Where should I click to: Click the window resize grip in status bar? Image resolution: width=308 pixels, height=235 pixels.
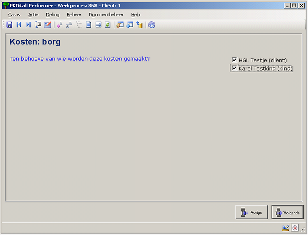(303, 229)
